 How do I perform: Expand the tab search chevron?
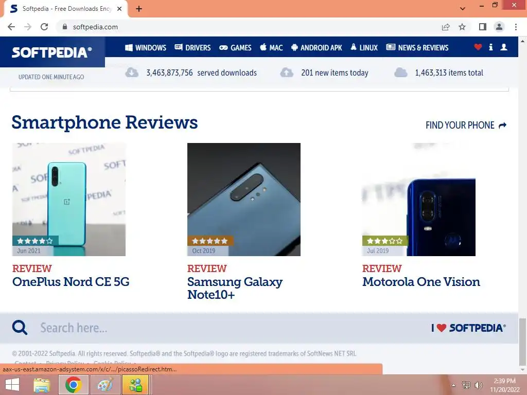[463, 9]
